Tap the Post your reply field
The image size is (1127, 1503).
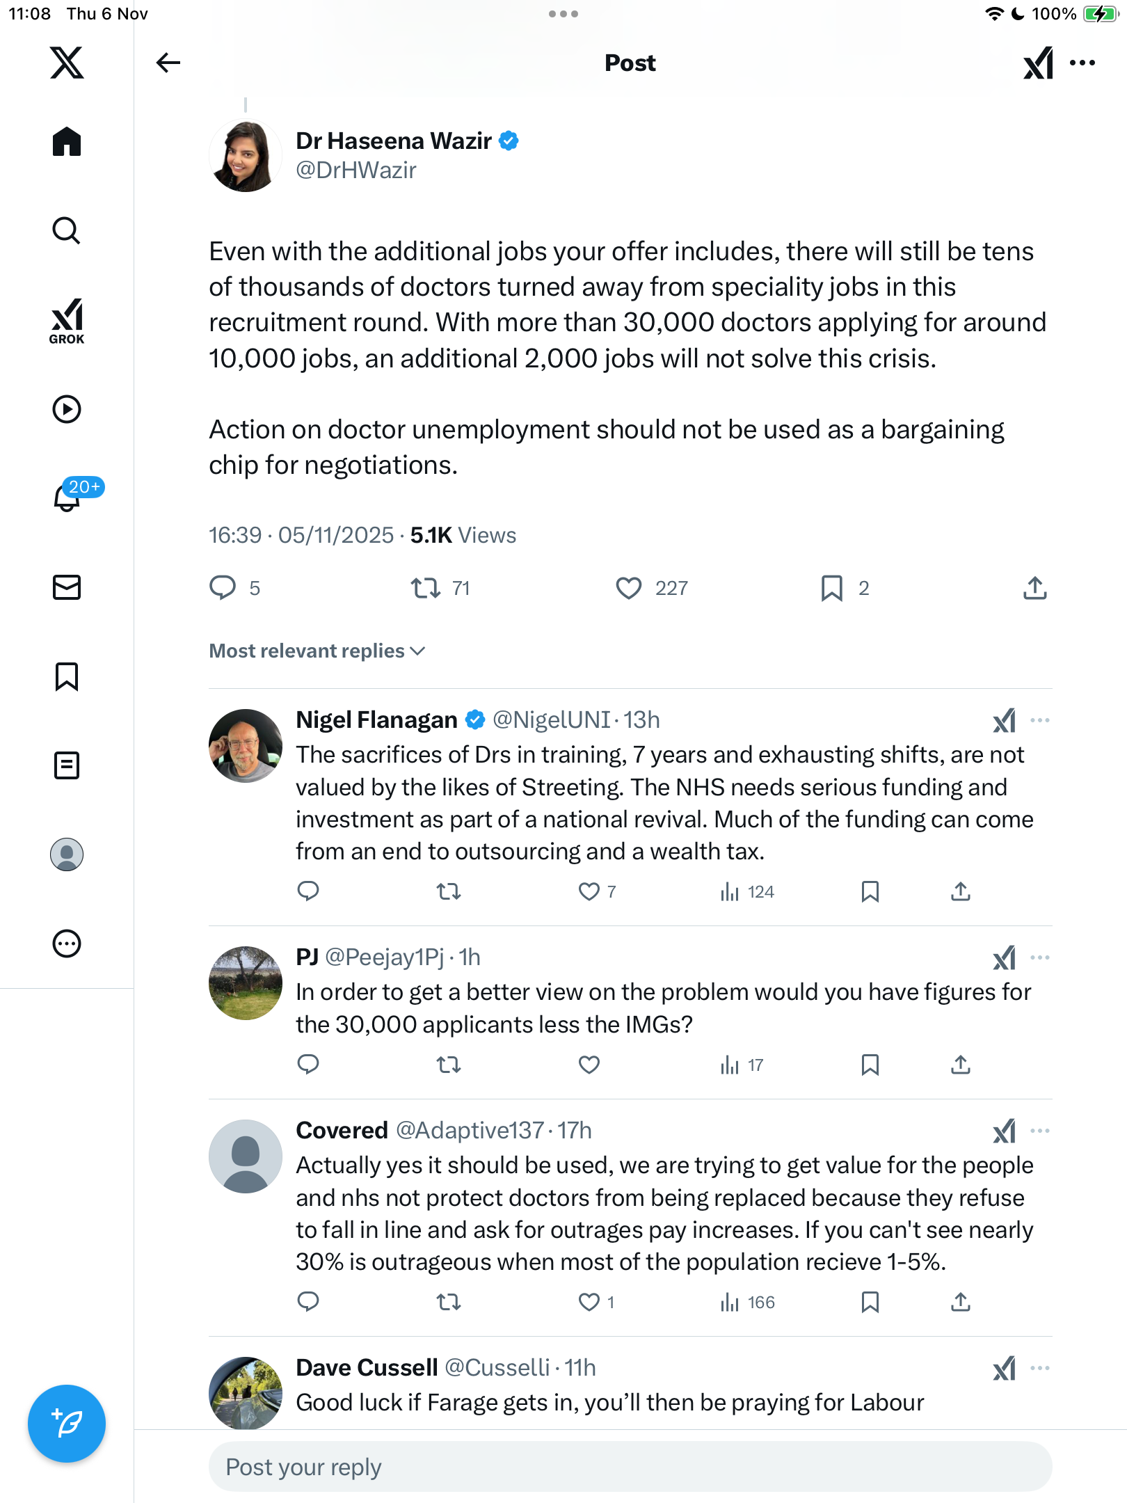pos(630,1467)
